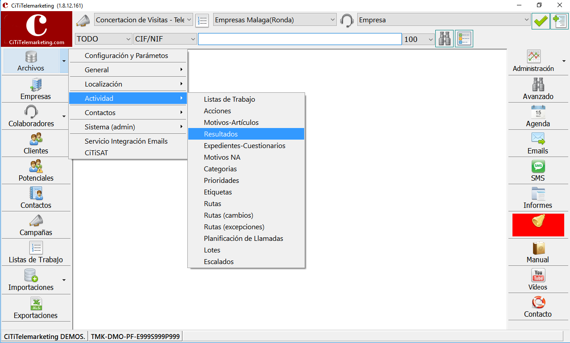The height and width of the screenshot is (343, 570).
Task: Click into the search text field
Action: pyautogui.click(x=300, y=39)
